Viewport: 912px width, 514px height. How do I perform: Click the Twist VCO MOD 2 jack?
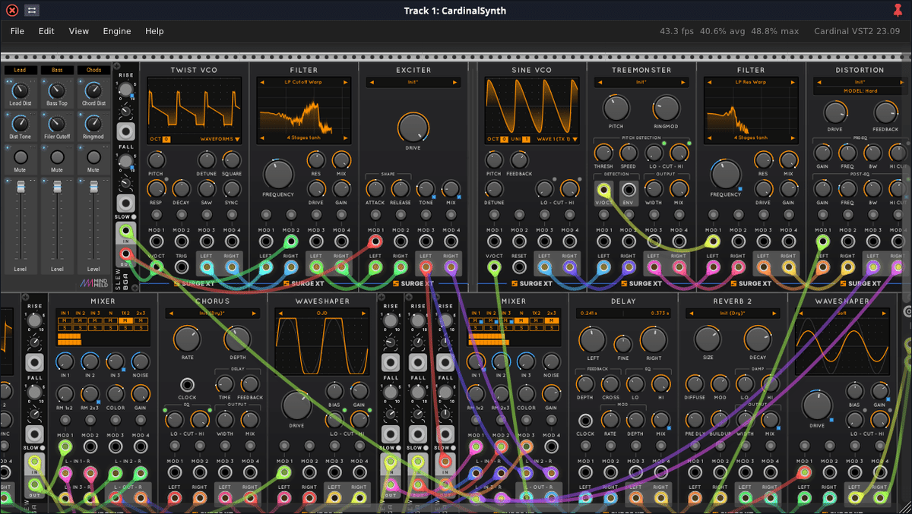click(181, 241)
